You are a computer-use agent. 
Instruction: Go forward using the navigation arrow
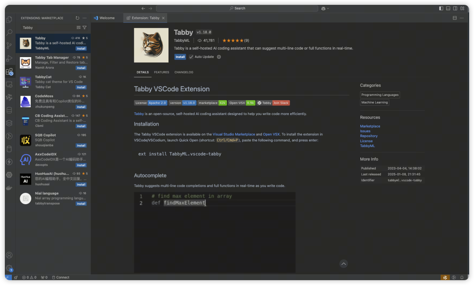[151, 8]
